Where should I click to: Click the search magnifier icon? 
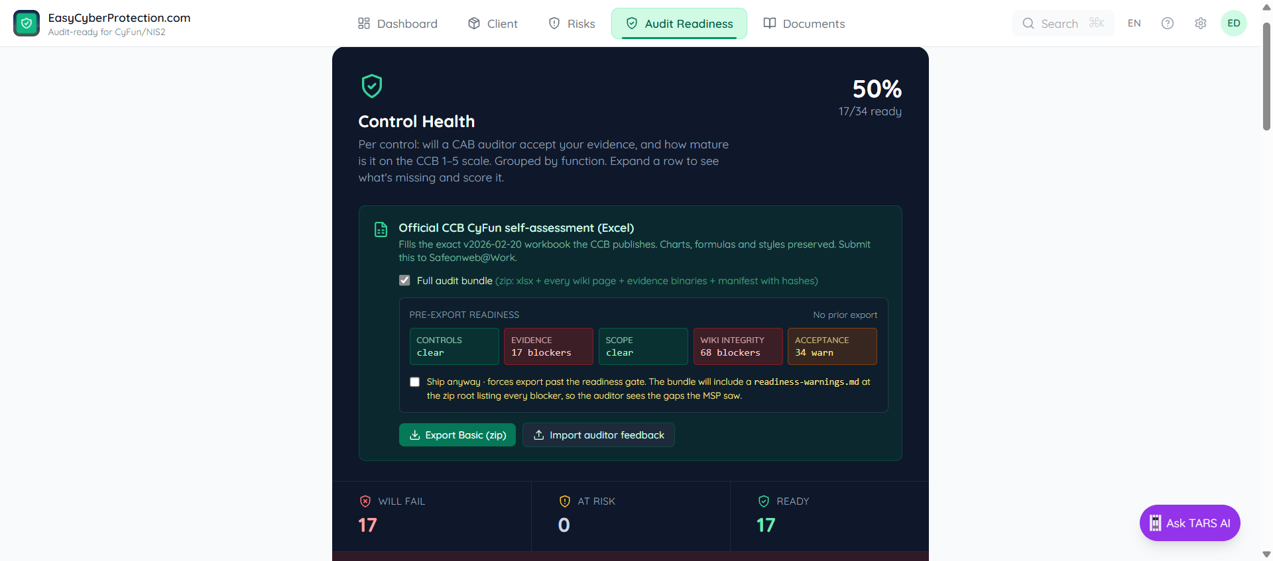coord(1028,23)
